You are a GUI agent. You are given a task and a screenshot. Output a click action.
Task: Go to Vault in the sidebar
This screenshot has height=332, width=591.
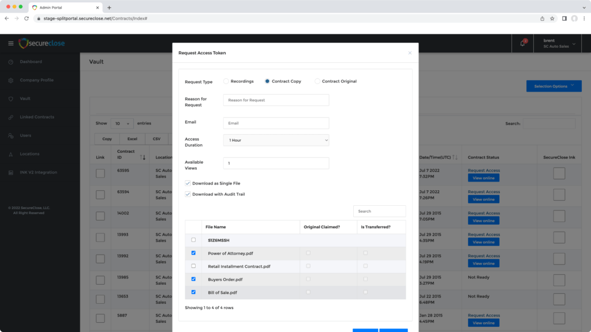tap(25, 99)
